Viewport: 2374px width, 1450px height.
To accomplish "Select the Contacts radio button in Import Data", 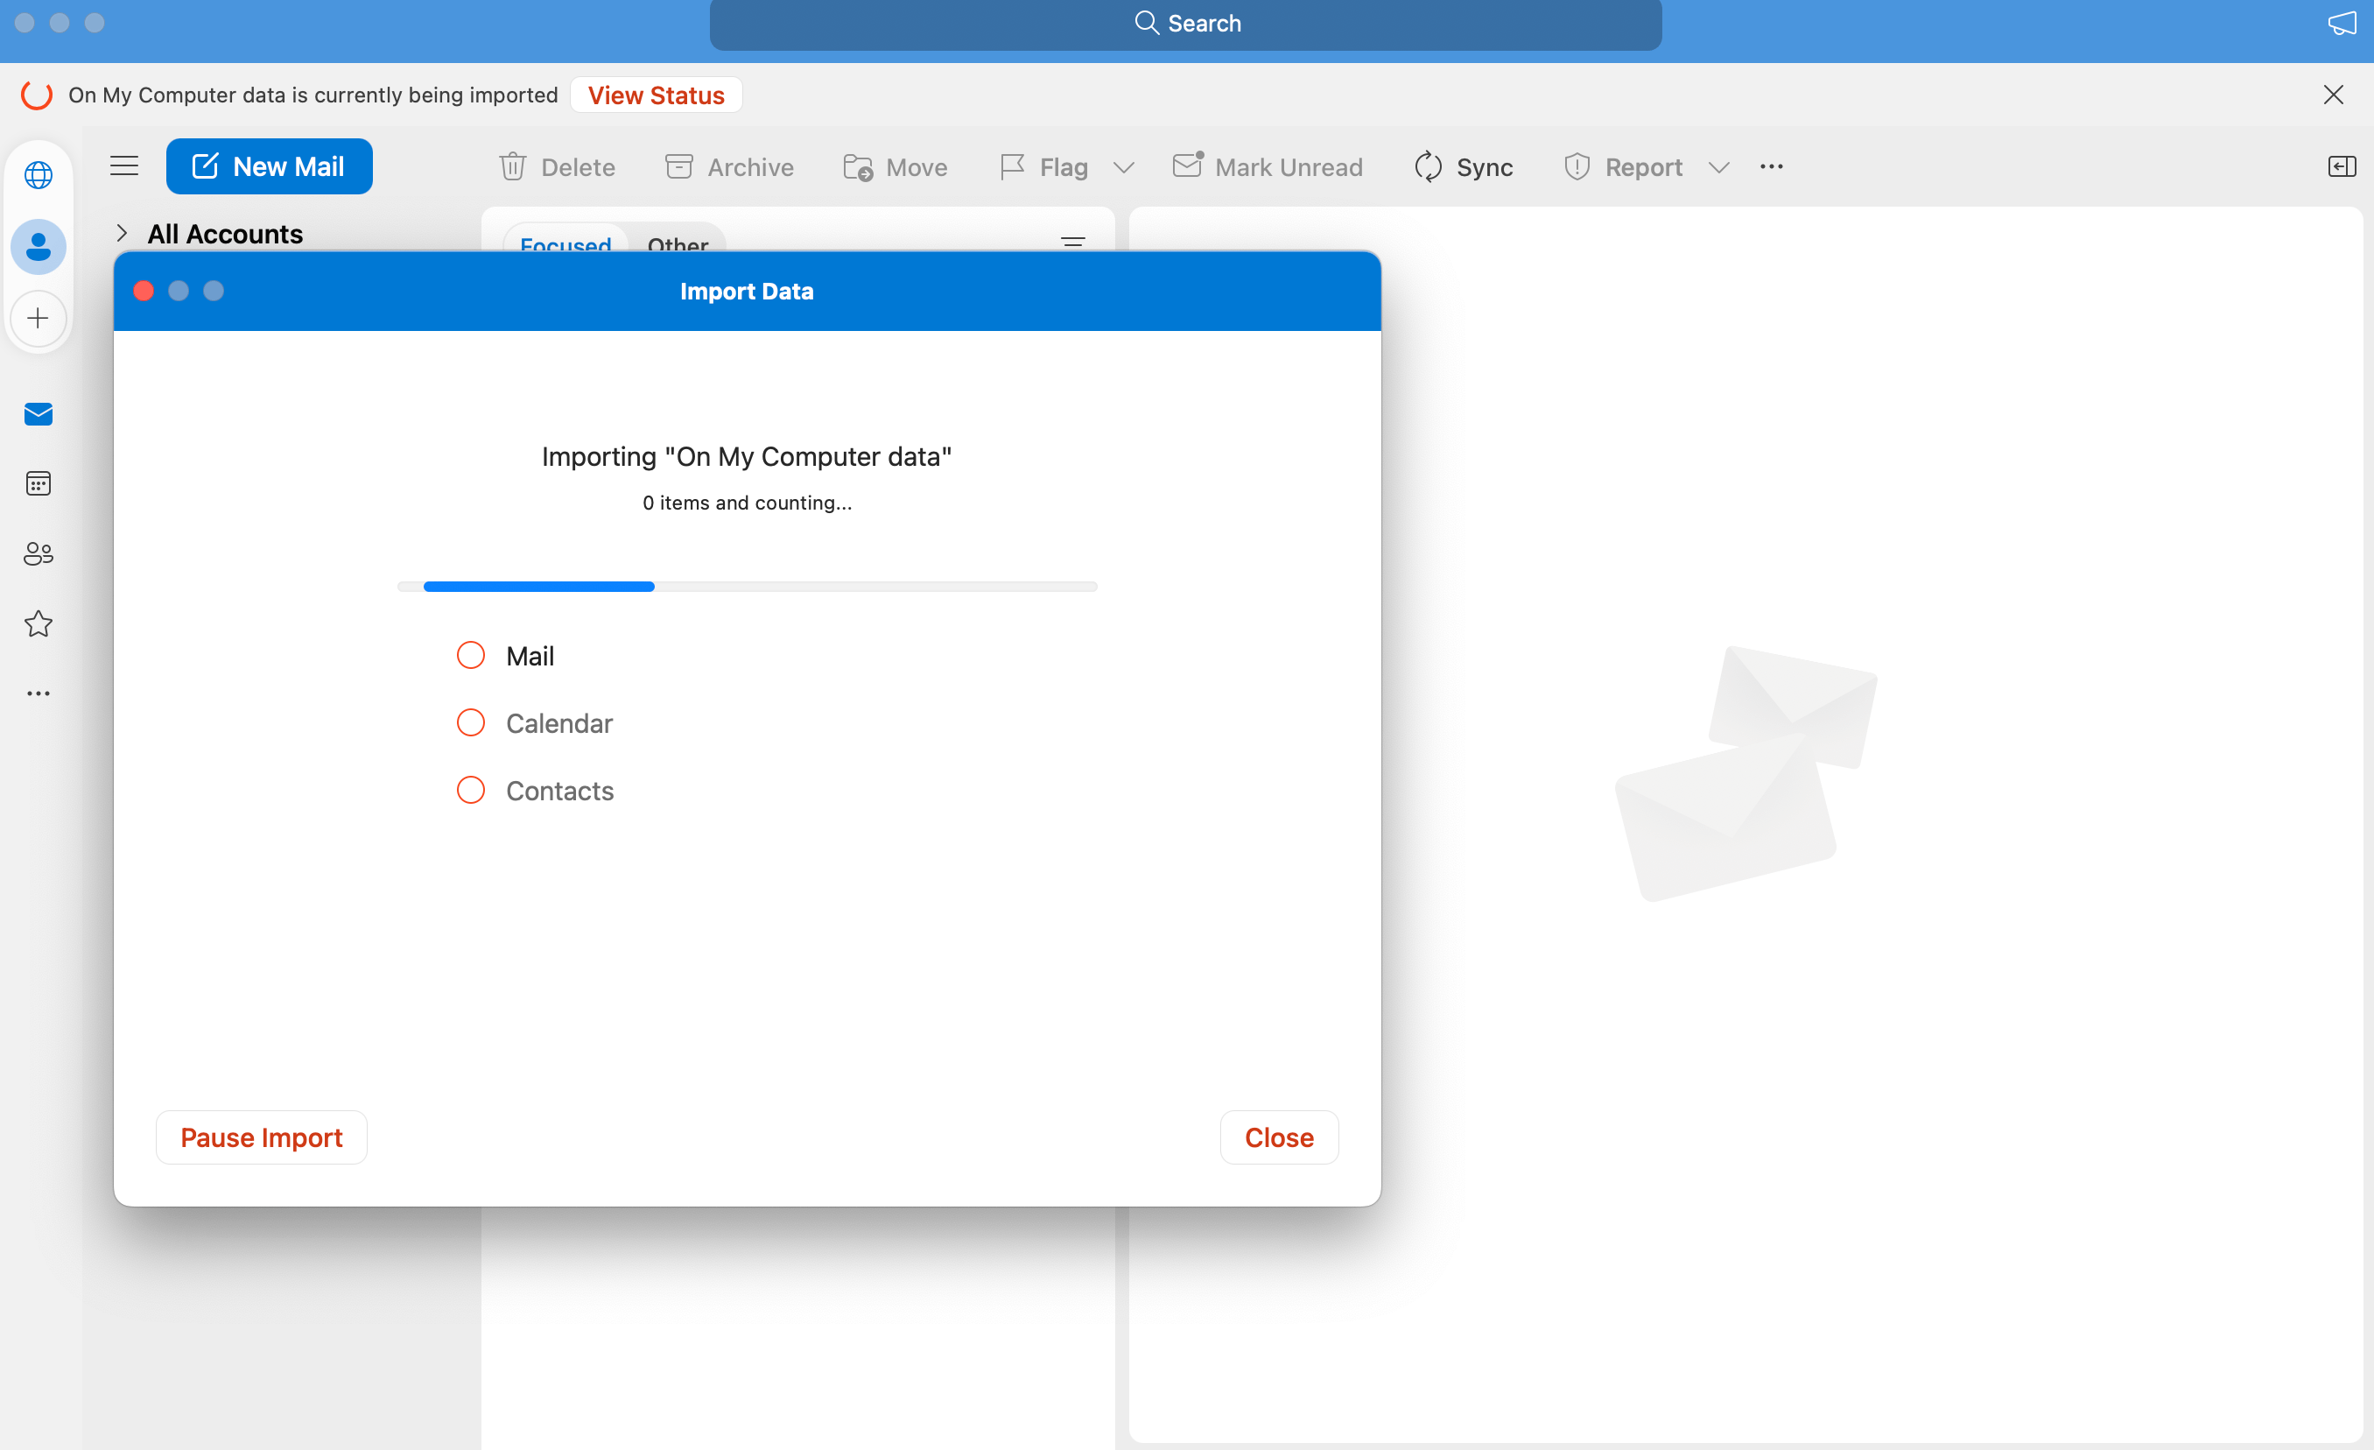I will click(471, 789).
